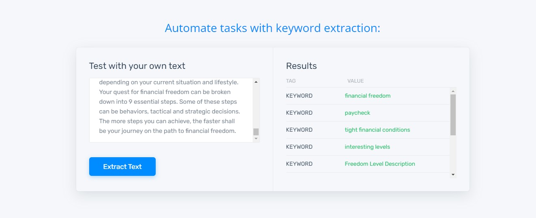The width and height of the screenshot is (536, 218).
Task: Select 'tight financial conditions' keyword value
Action: tap(377, 130)
